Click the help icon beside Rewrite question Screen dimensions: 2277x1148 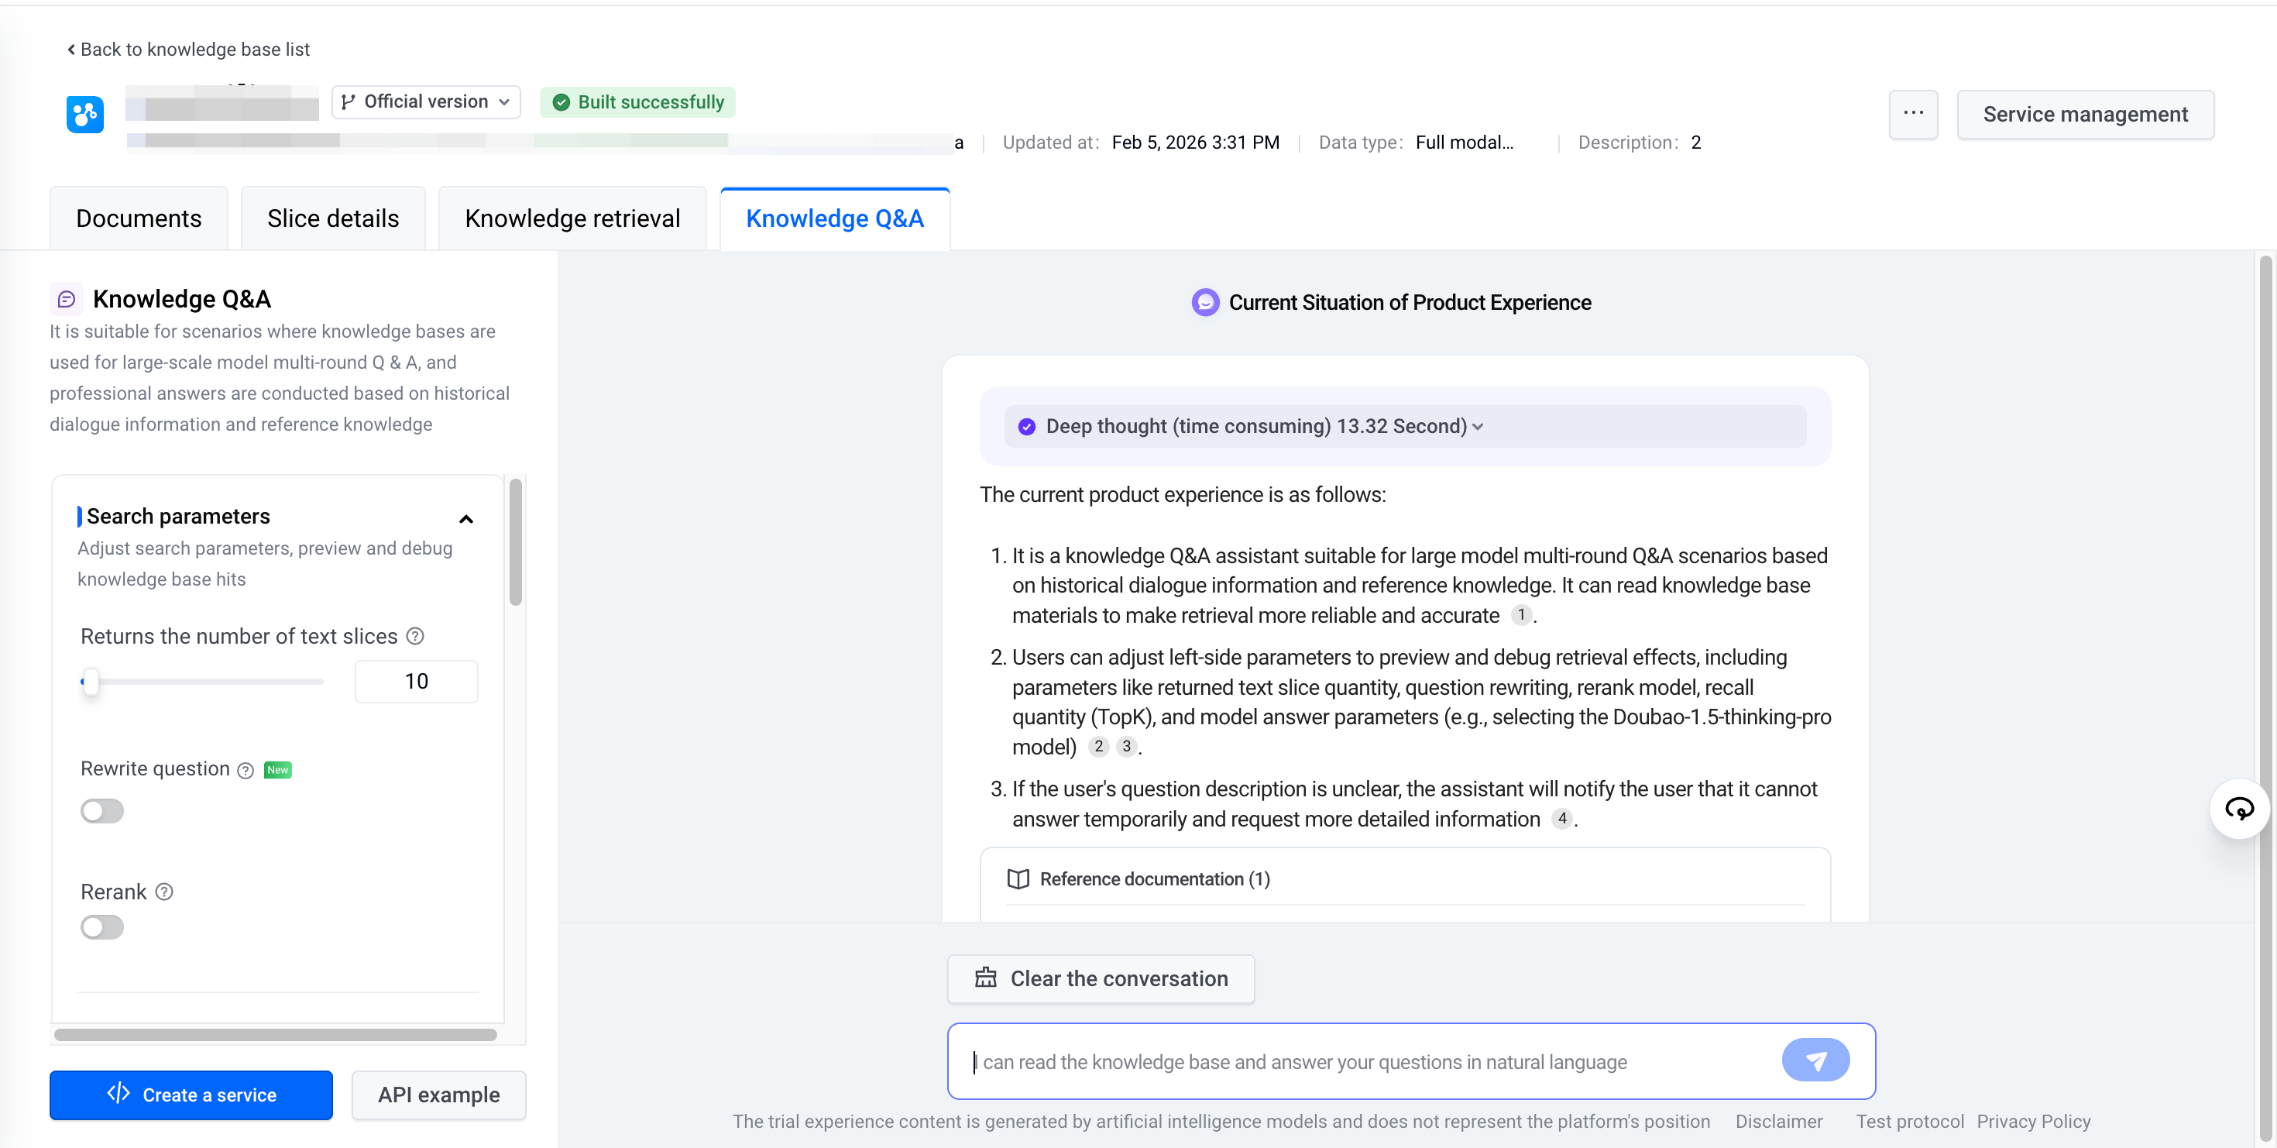point(246,770)
